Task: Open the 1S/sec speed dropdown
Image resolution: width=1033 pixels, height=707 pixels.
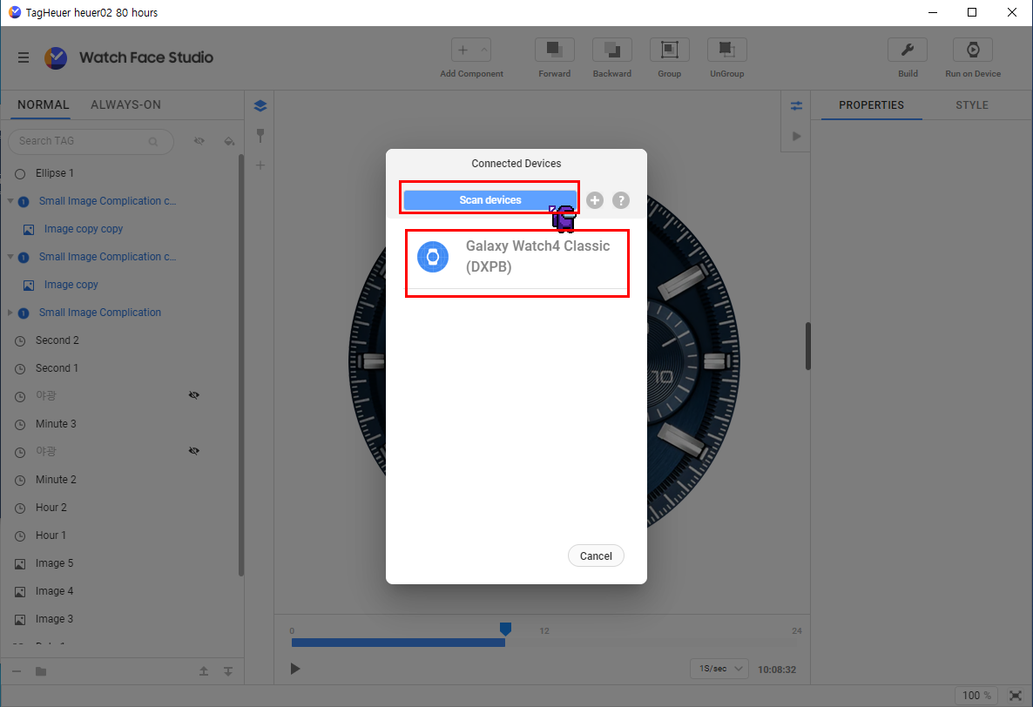Action: tap(719, 669)
